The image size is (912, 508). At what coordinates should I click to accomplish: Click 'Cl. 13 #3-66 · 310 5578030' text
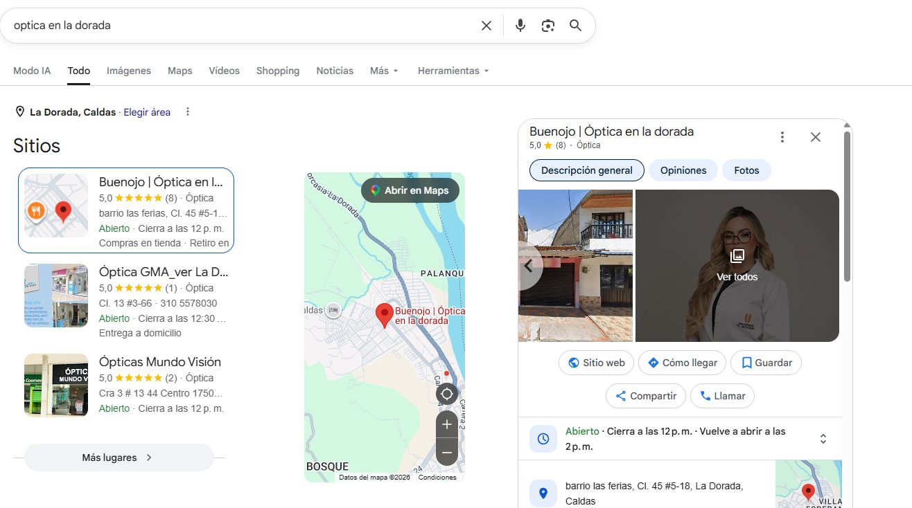click(158, 303)
